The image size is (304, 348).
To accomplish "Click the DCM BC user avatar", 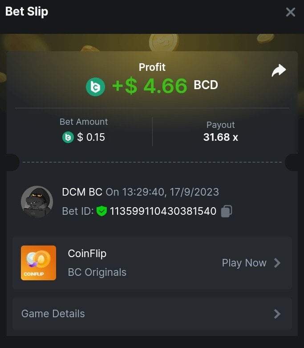I will [37, 202].
